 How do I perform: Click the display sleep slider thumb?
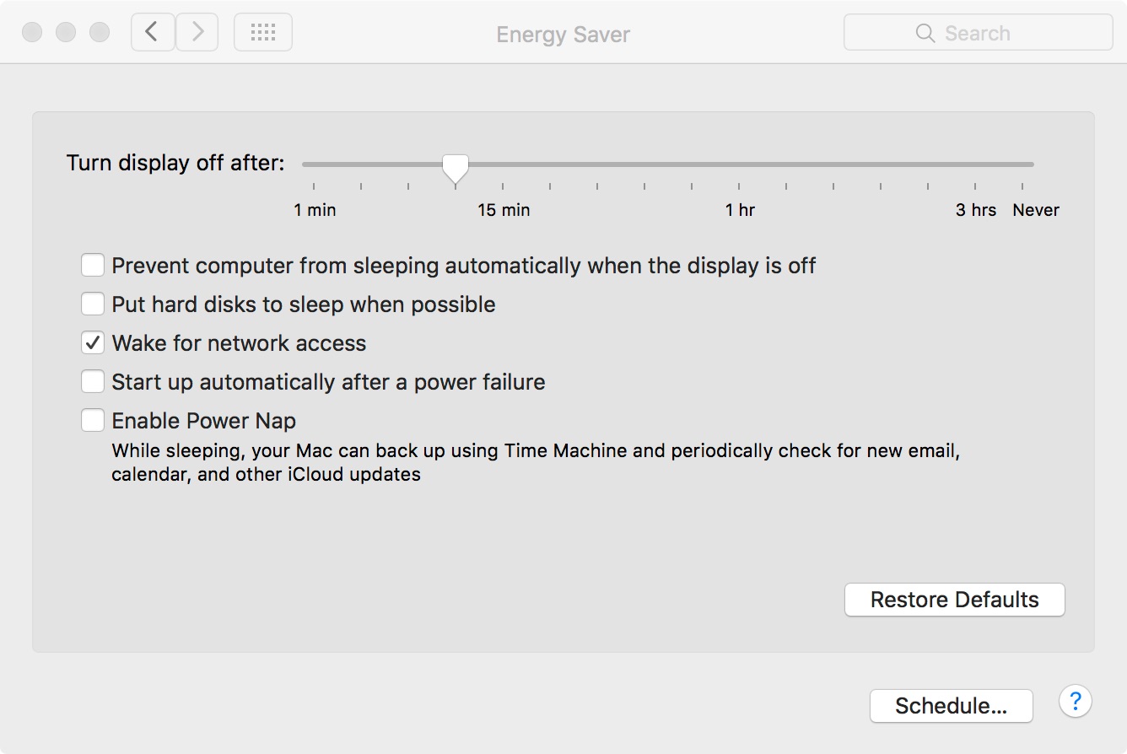click(456, 168)
